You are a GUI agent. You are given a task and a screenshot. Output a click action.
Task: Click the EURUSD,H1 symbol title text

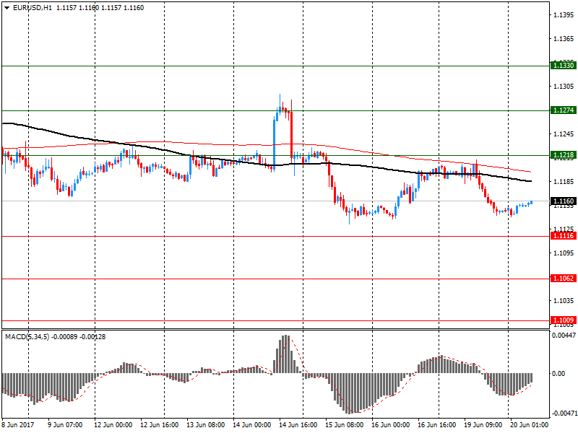[x=33, y=8]
